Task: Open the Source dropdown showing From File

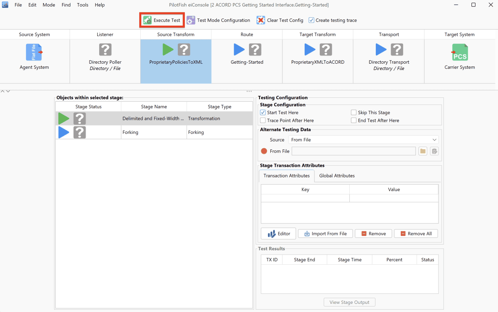Action: [363, 140]
